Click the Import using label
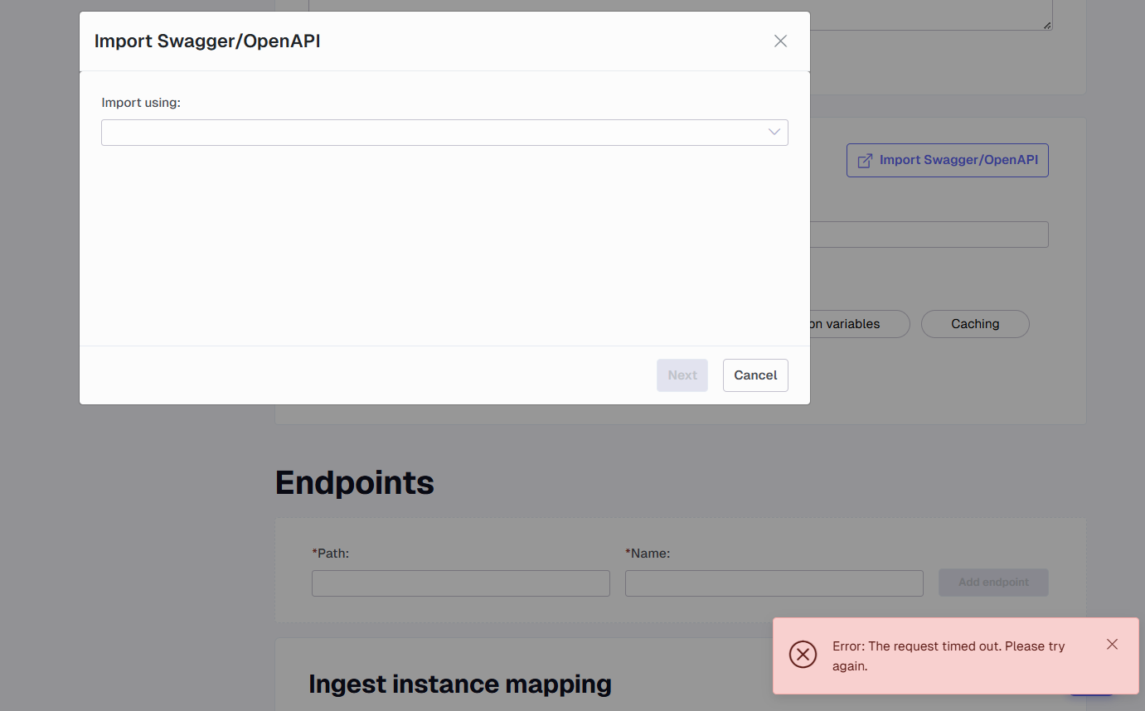The image size is (1145, 711). (141, 103)
